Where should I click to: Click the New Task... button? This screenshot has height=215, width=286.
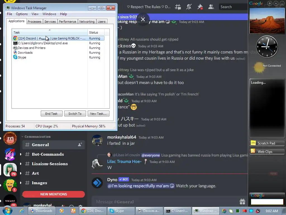98,114
